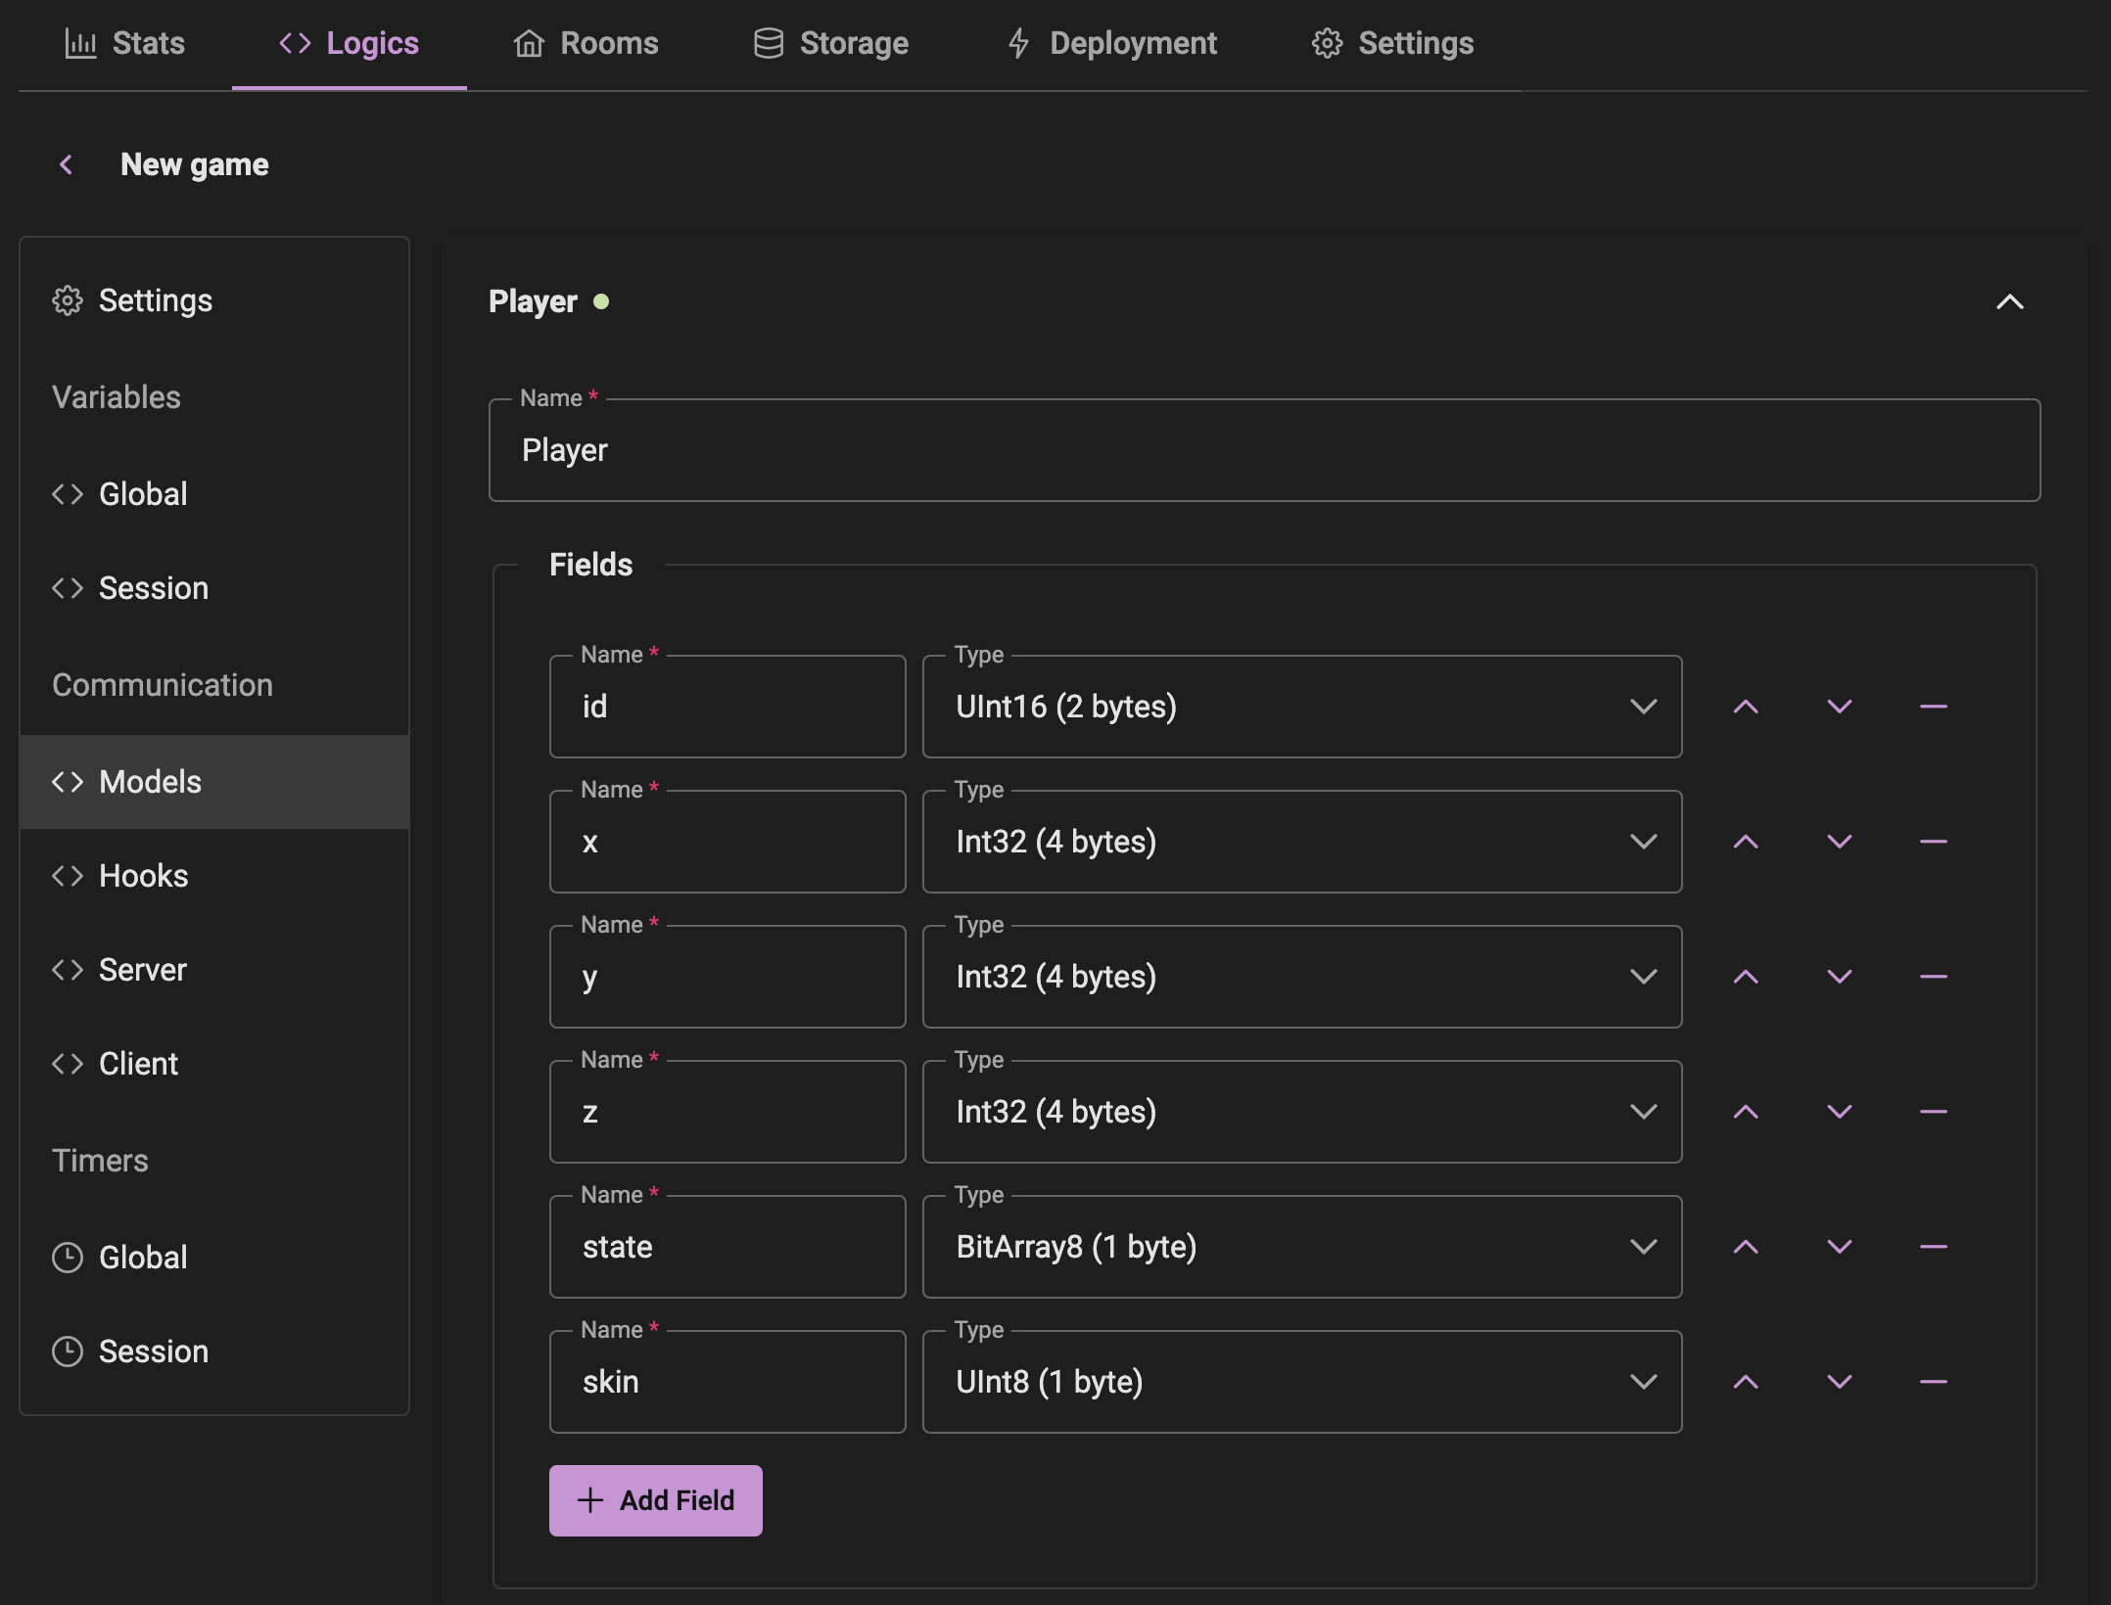Remove the skin field
Screen dimensions: 2111x1605
click(x=1934, y=1381)
